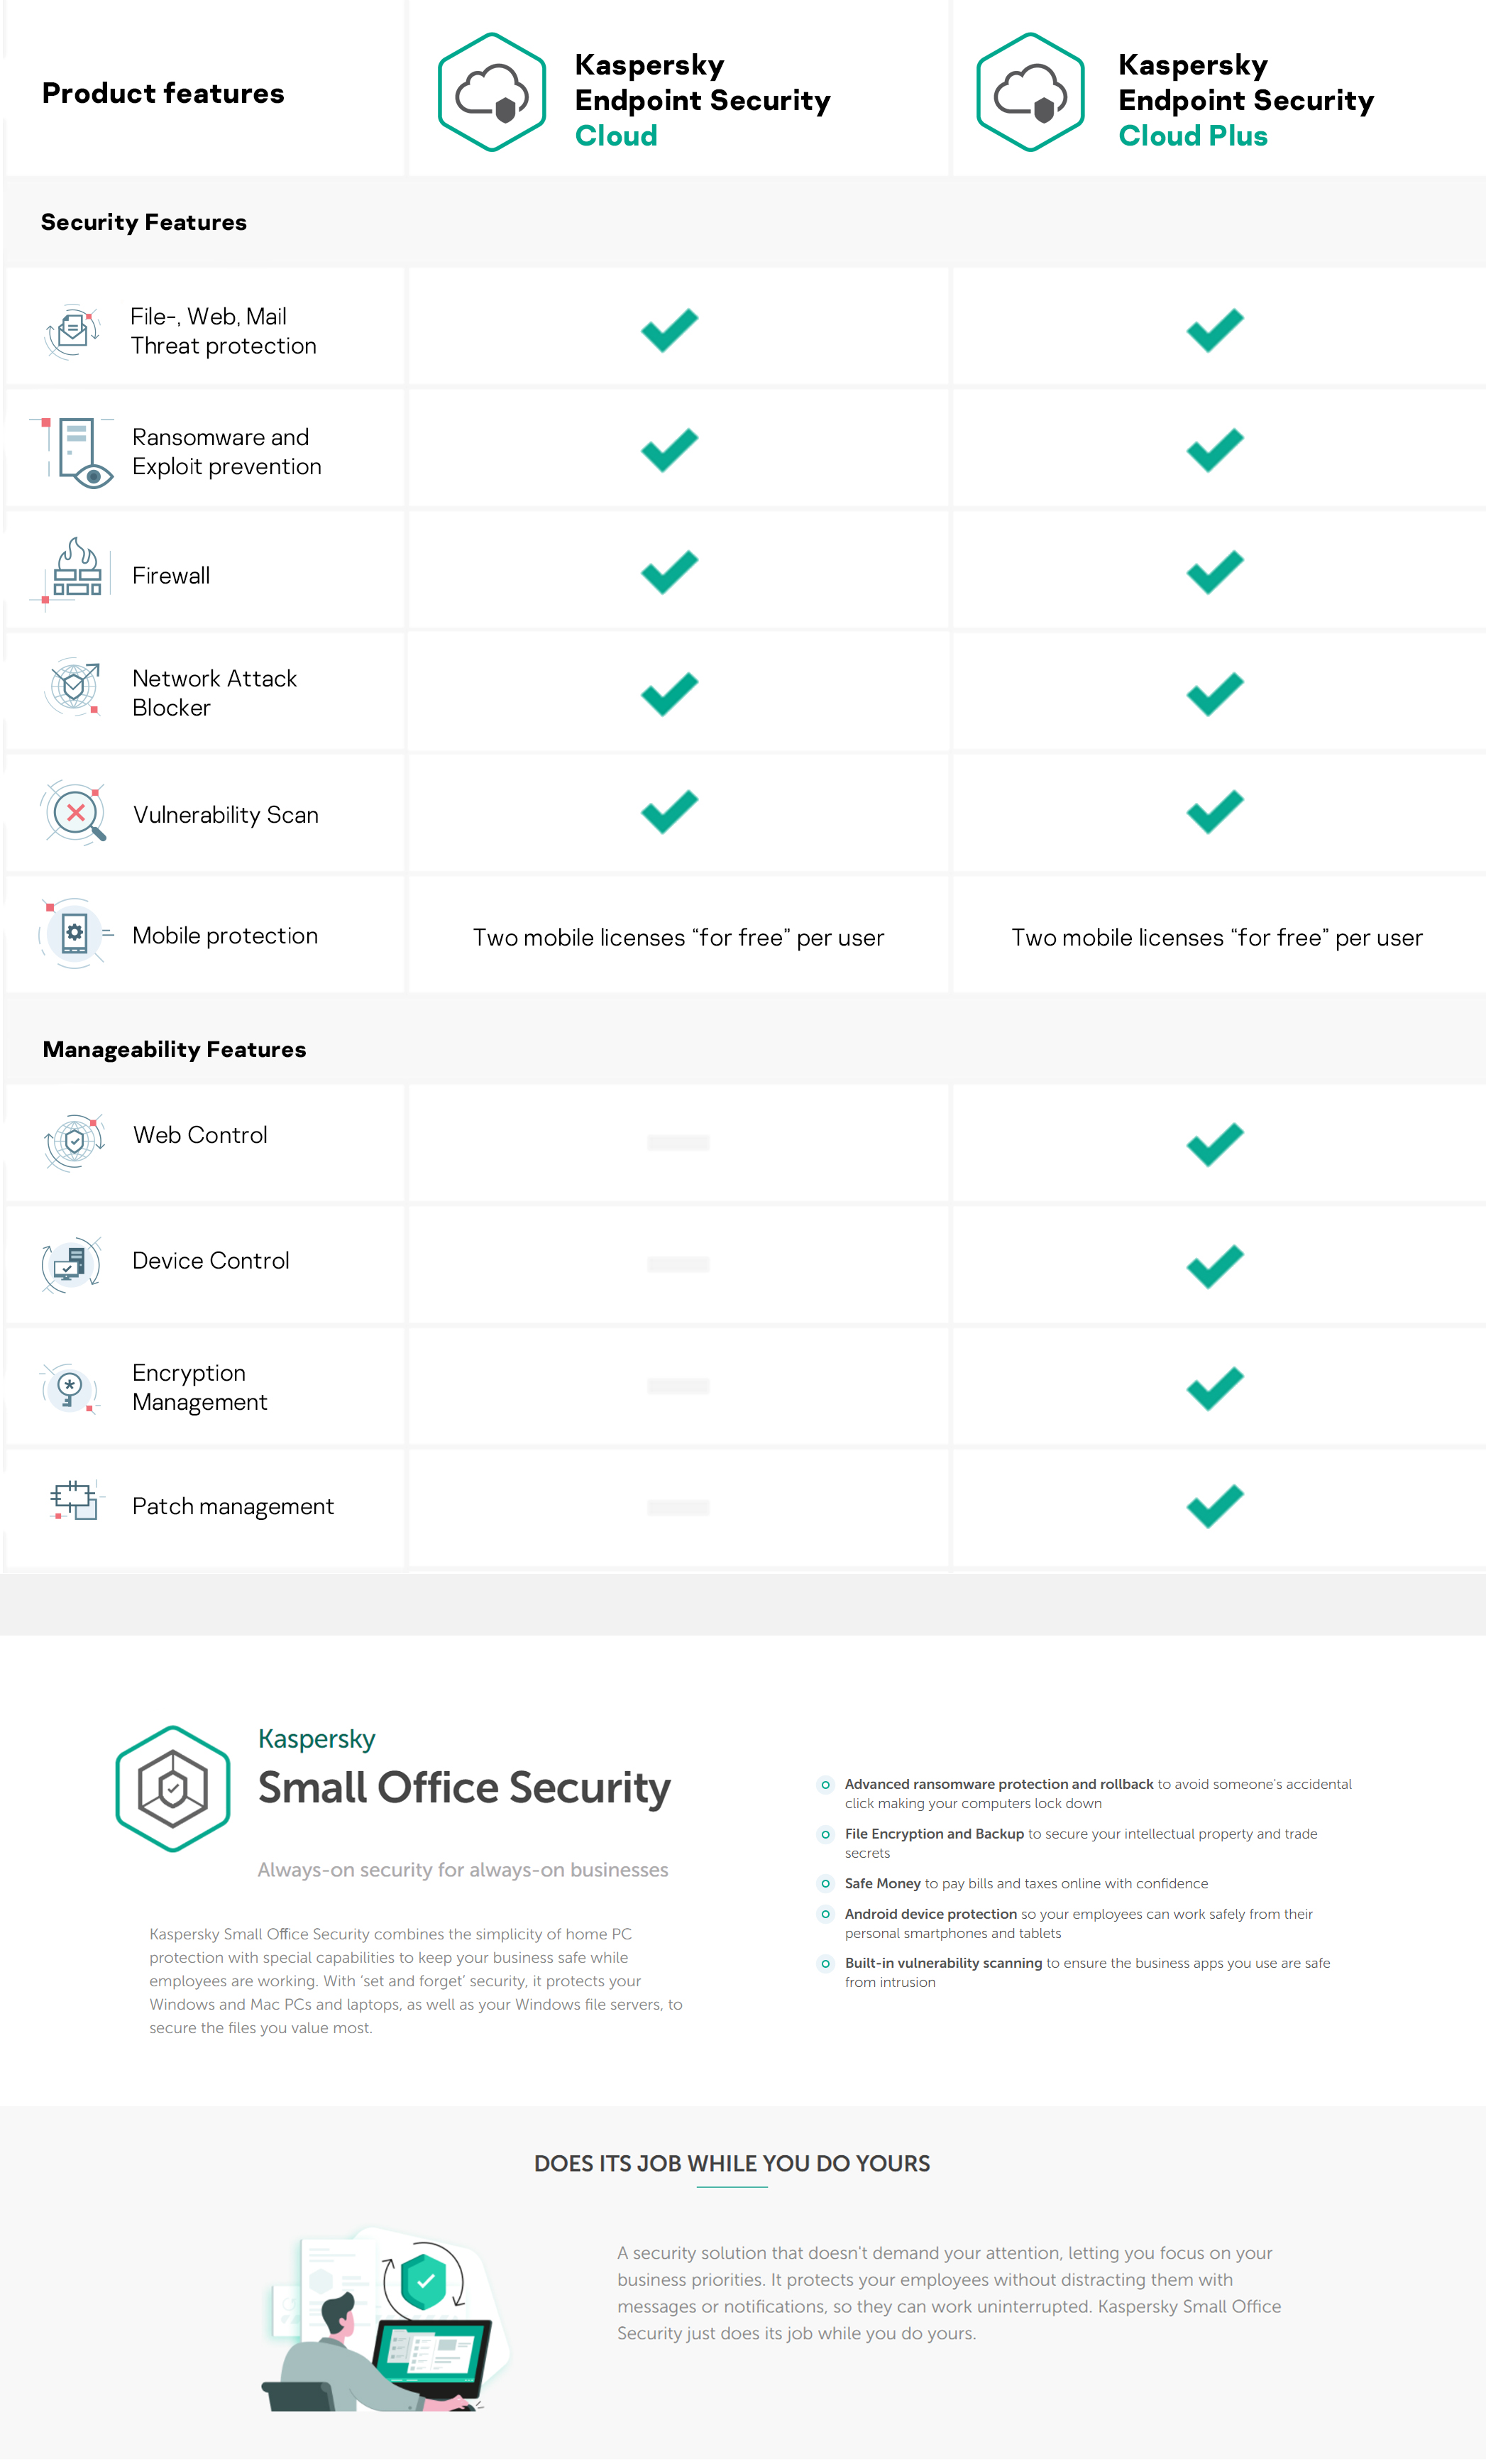The width and height of the screenshot is (1486, 2464).
Task: Click Cloud Plus checkmark for Device Control
Action: tap(1215, 1267)
